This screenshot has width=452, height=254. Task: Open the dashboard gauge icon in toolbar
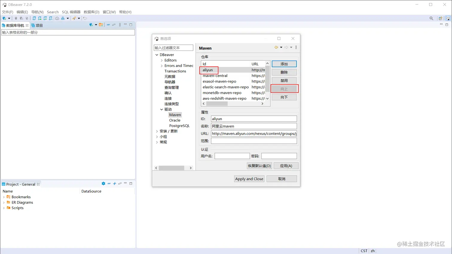[57, 18]
